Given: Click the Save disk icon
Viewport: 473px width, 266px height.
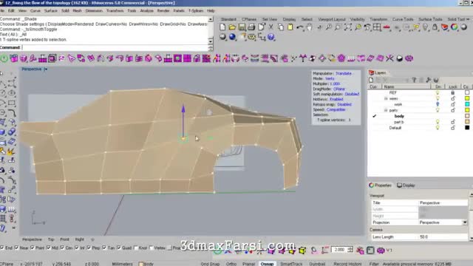Looking at the screenshot, I should tap(242, 27).
